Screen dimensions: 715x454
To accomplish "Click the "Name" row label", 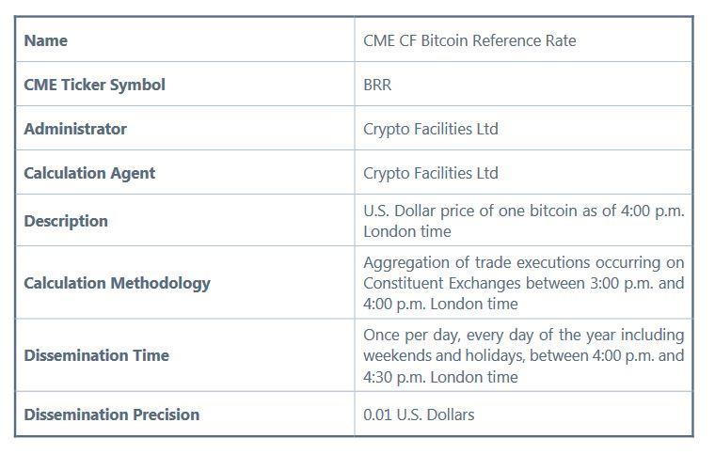I will 46,40.
